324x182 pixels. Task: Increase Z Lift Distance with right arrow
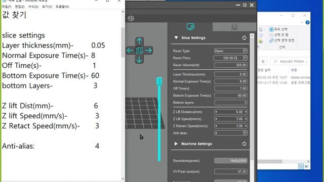pyautogui.click(x=246, y=112)
